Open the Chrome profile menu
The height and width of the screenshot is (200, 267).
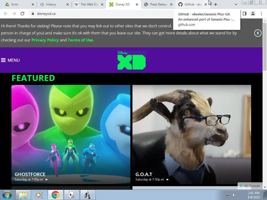[x=253, y=14]
